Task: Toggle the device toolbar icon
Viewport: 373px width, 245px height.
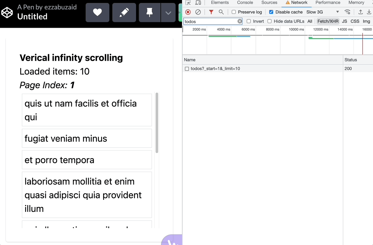Action: pyautogui.click(x=198, y=3)
